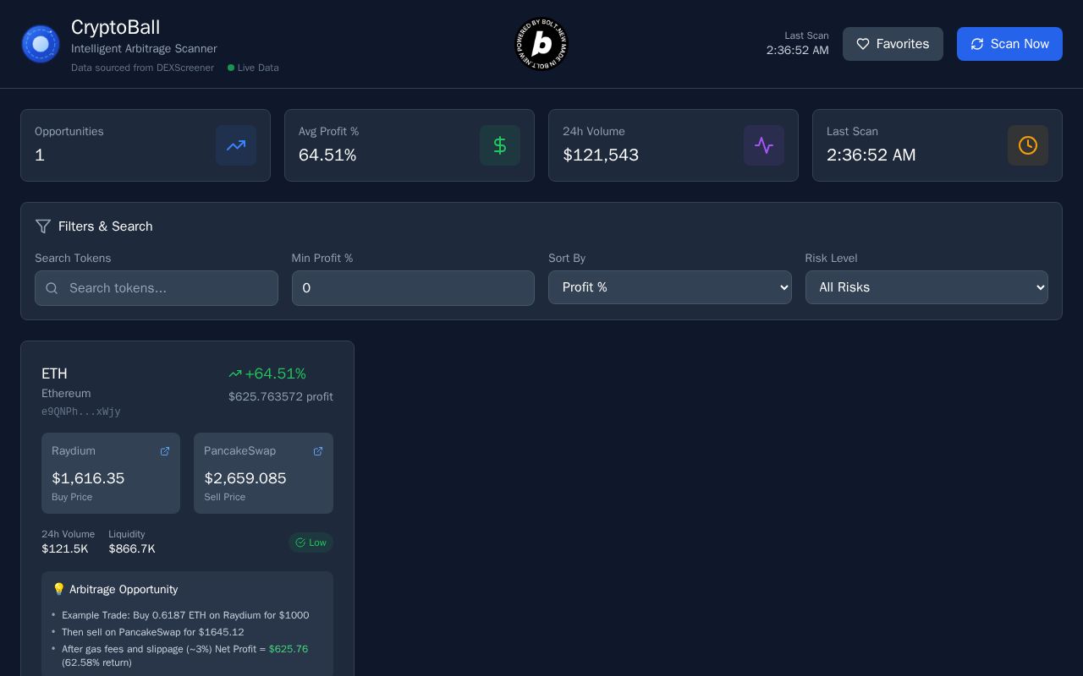Click the trending-up Opportunities icon
This screenshot has height=676, width=1083.
pyautogui.click(x=236, y=145)
